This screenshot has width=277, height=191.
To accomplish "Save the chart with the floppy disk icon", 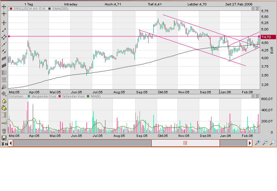I will click(4, 138).
